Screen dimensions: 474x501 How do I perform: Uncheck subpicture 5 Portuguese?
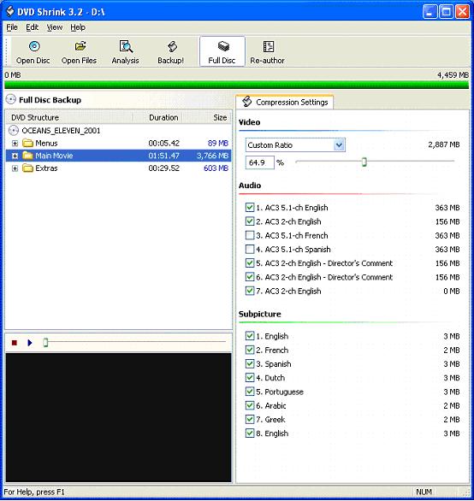click(x=250, y=392)
